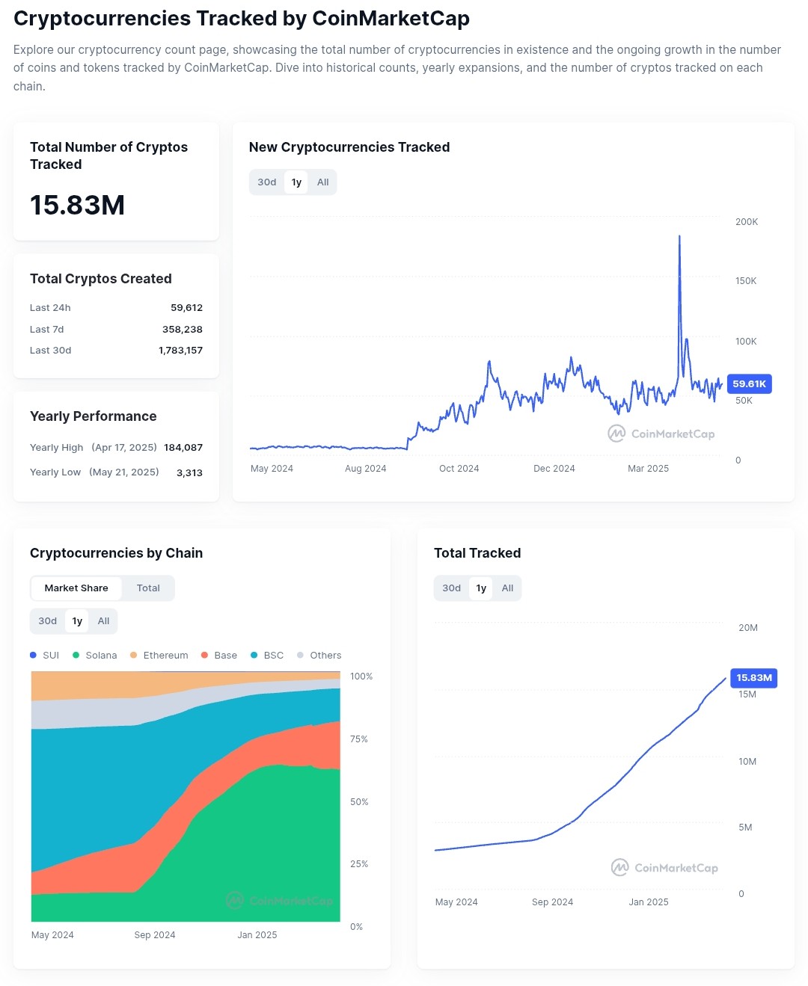The height and width of the screenshot is (986, 808).
Task: Click the Yearly High value 184,087
Action: (x=183, y=448)
